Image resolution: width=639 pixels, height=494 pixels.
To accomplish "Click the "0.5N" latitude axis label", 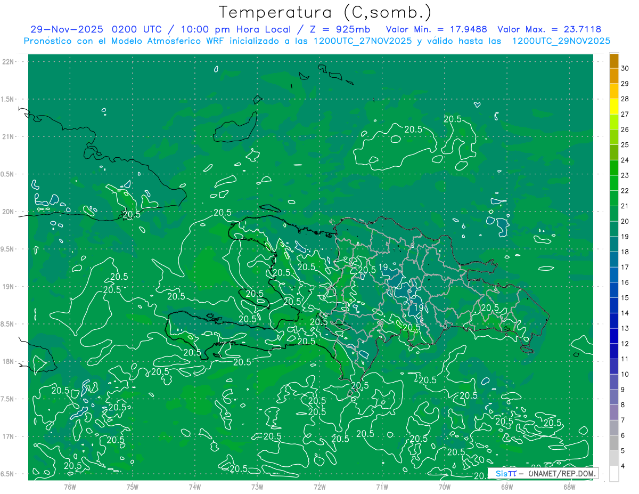I will click(x=7, y=174).
